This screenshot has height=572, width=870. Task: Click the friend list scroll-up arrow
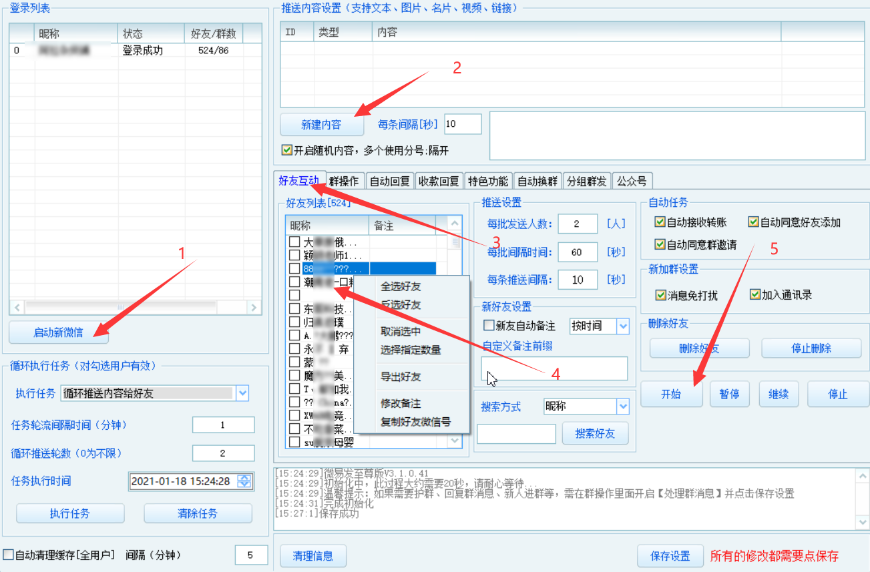point(455,224)
